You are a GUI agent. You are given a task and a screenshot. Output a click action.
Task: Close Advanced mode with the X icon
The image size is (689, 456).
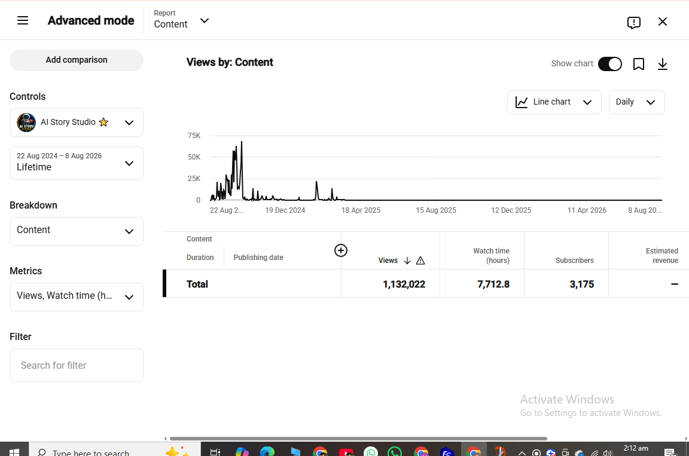[663, 22]
